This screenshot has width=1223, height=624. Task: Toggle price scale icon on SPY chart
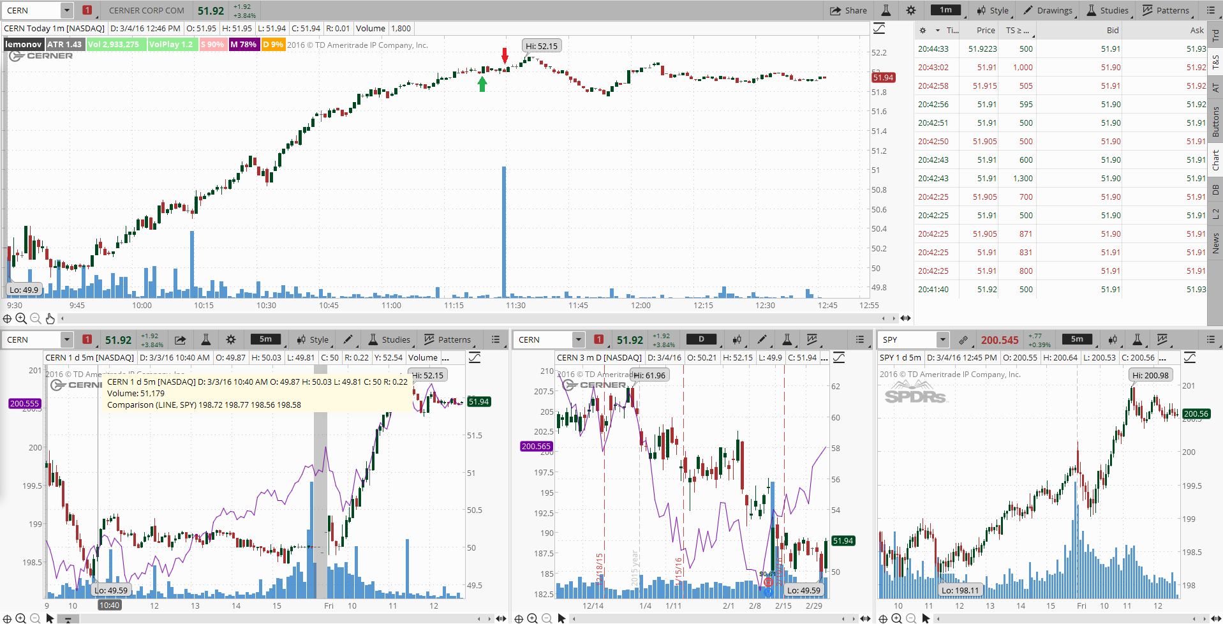click(x=1190, y=358)
